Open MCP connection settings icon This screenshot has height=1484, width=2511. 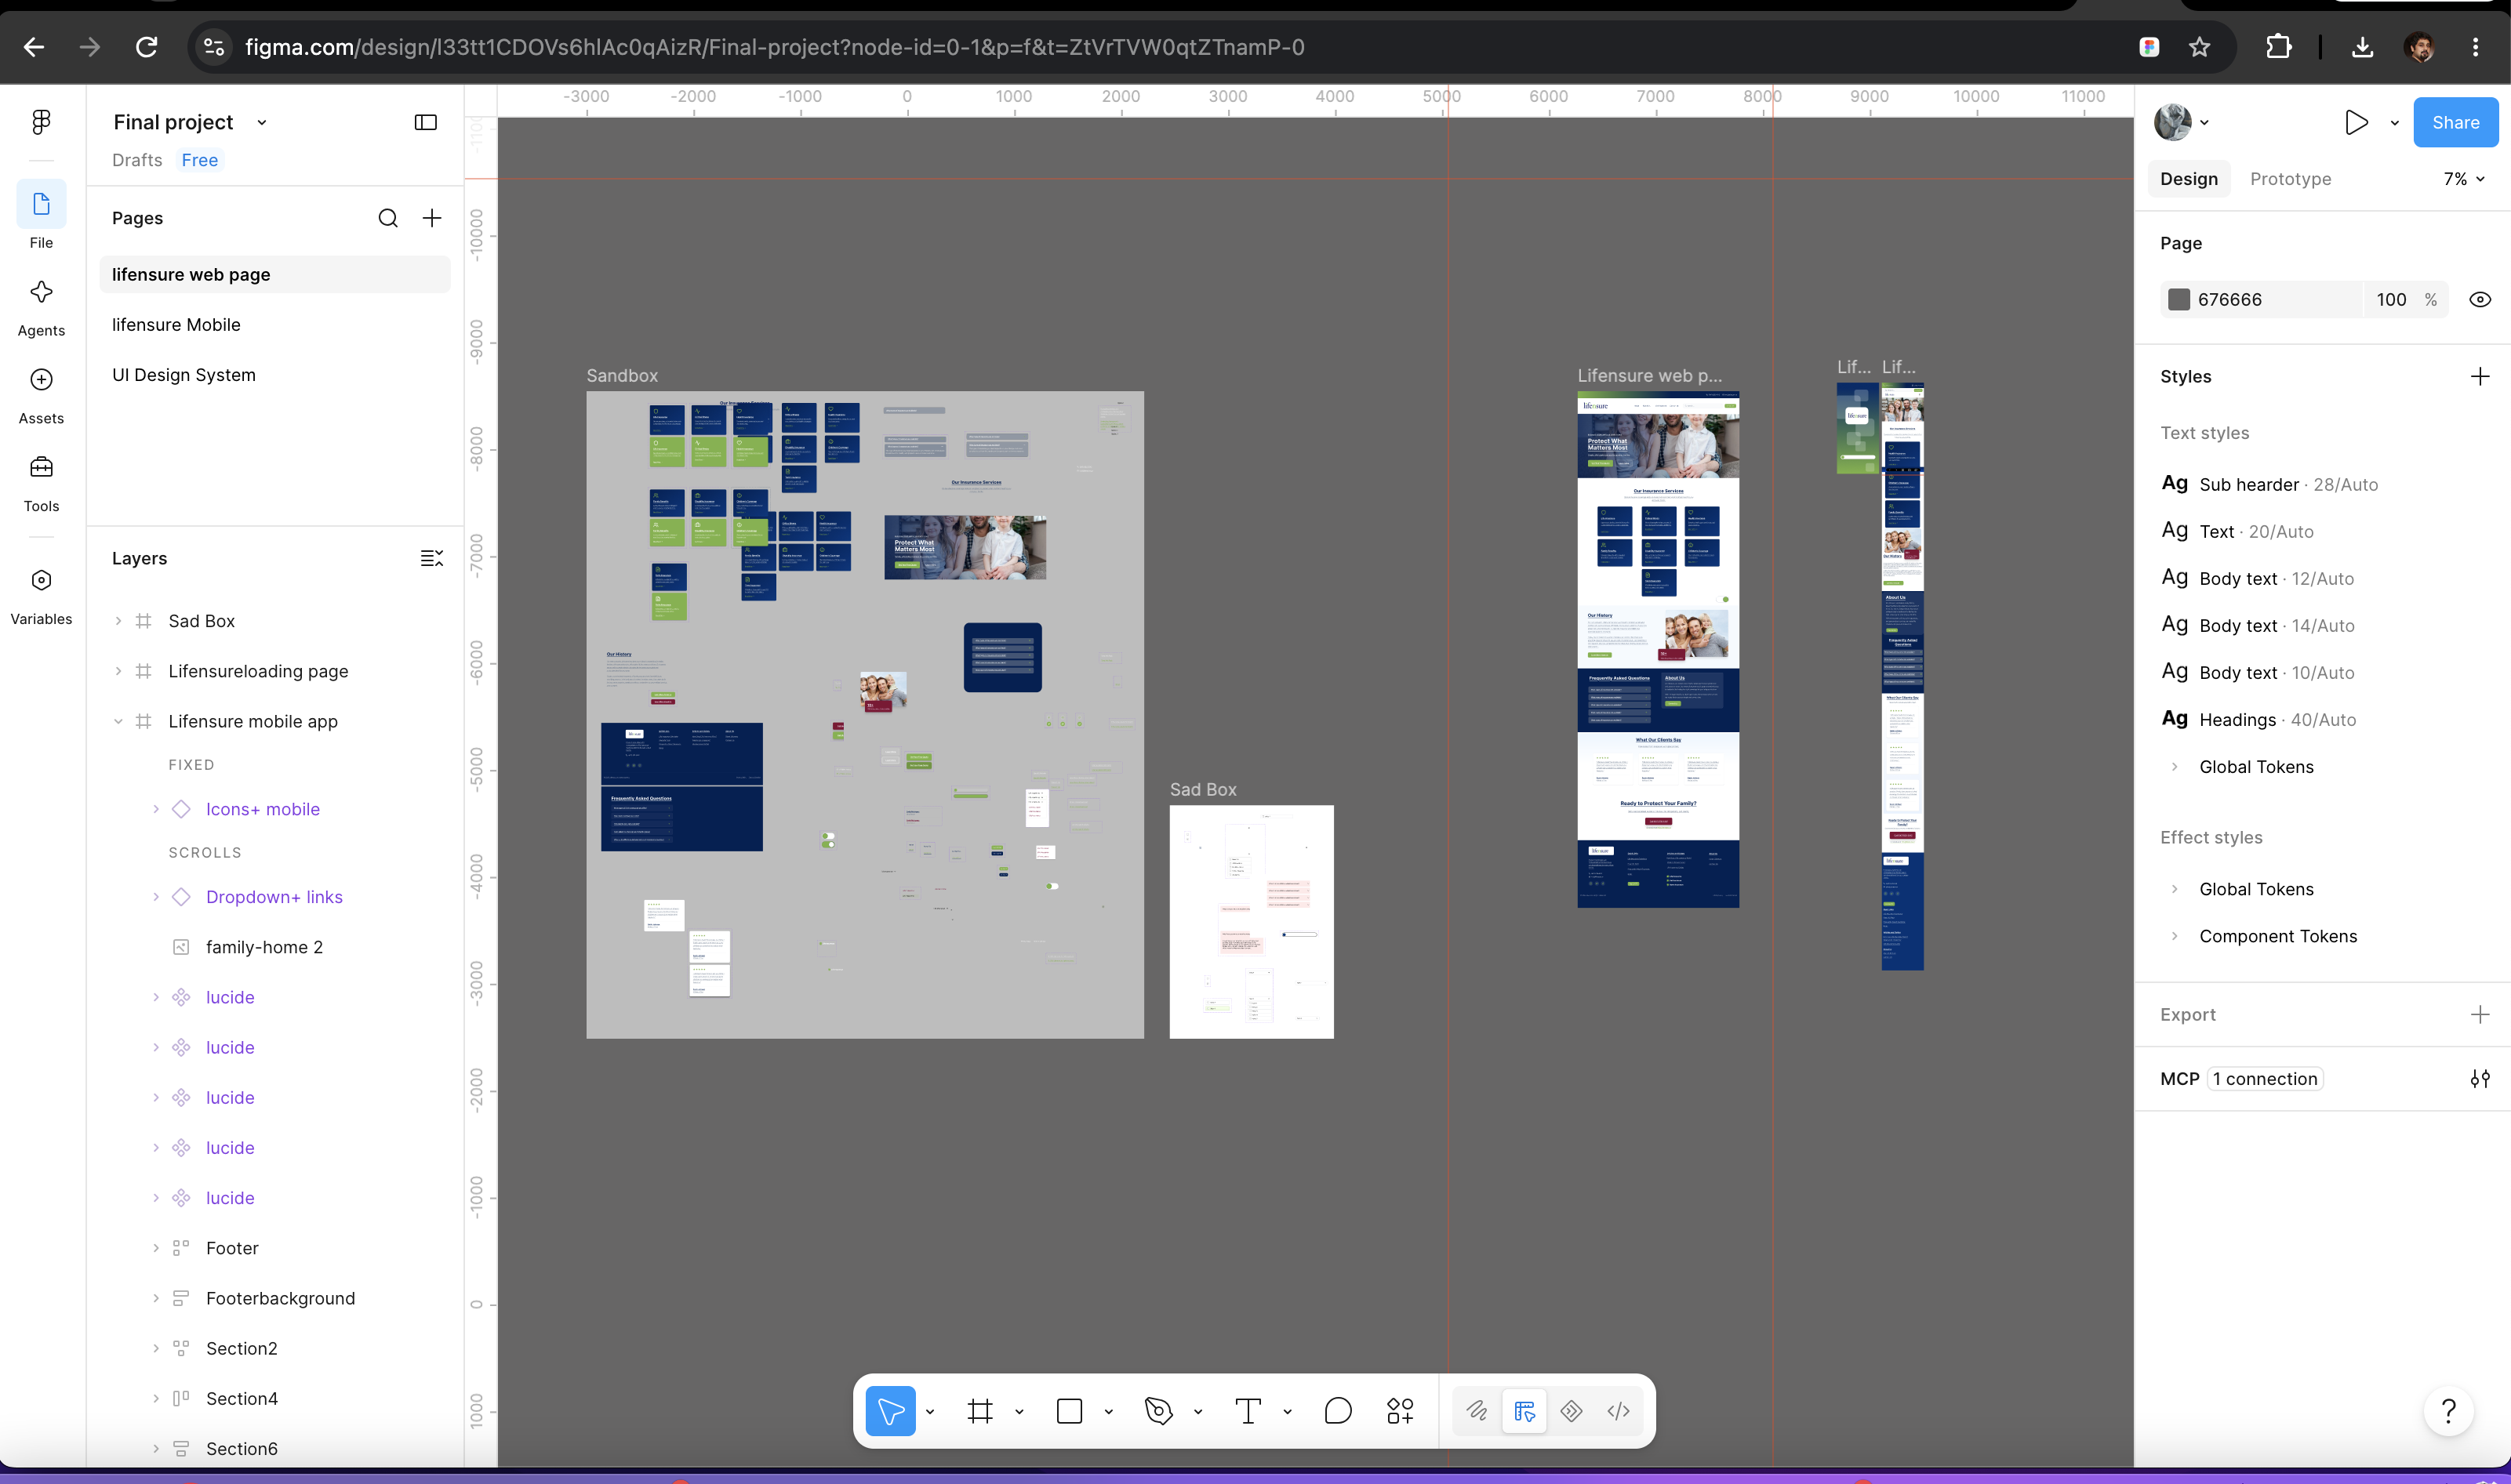click(2480, 1079)
